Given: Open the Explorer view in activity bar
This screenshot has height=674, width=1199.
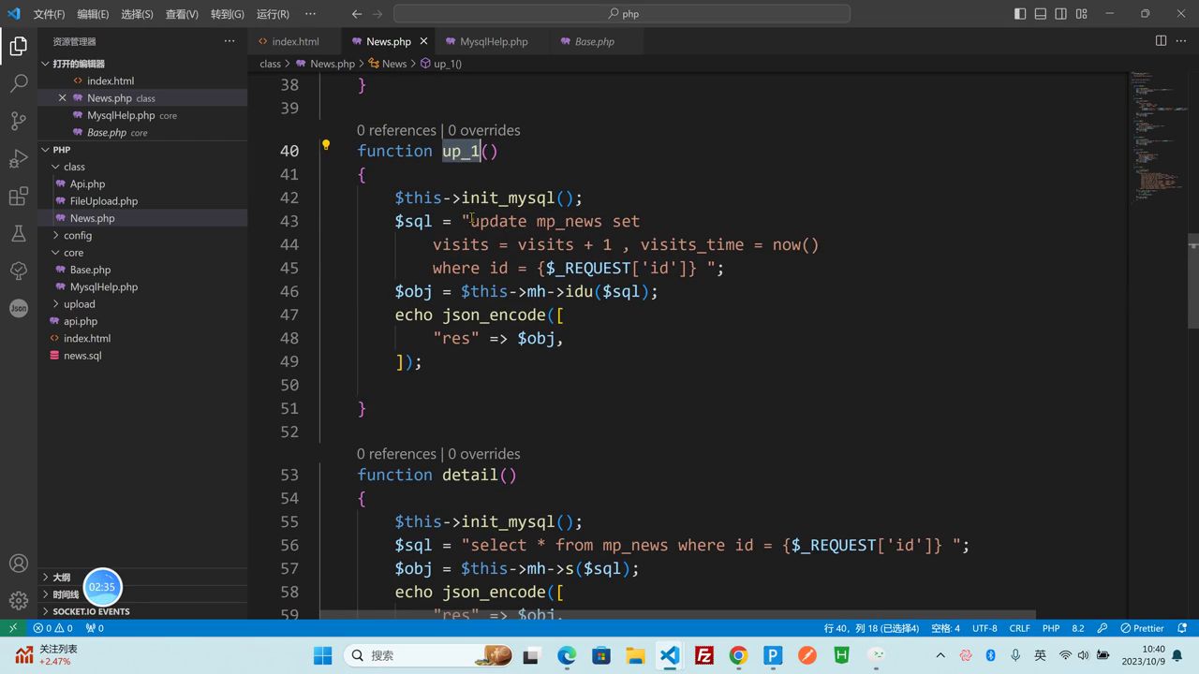Looking at the screenshot, I should pos(19,46).
